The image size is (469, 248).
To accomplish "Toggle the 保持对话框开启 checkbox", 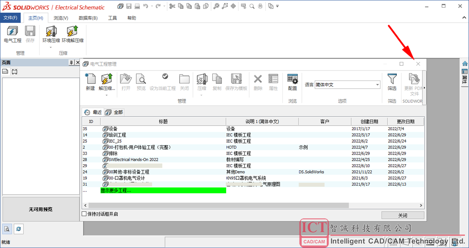I will (84, 214).
